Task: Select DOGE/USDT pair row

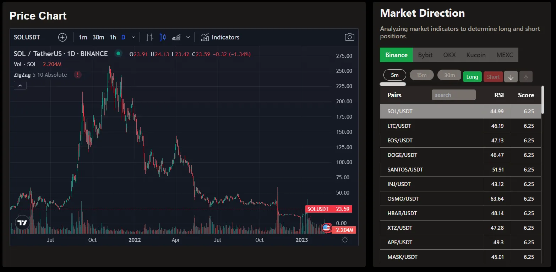Action: 460,155
